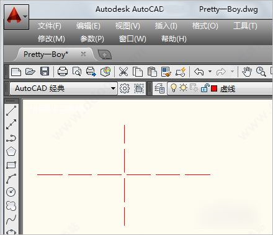Select the Polygon tool

pyautogui.click(x=11, y=152)
